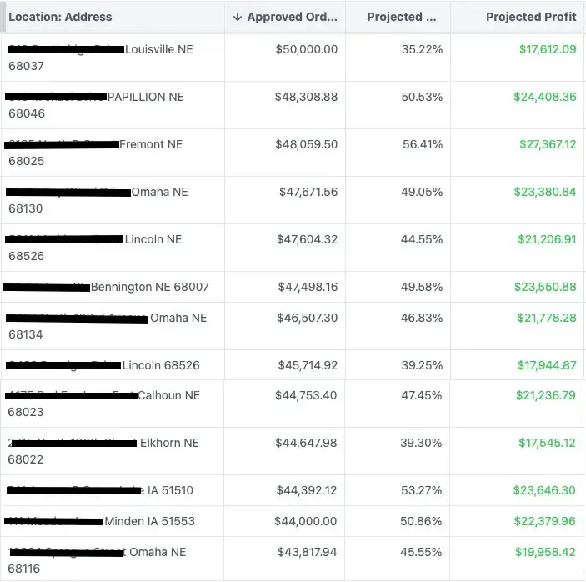Select the Elkhorn NE 68022 address cell
The image size is (586, 582).
point(113,451)
